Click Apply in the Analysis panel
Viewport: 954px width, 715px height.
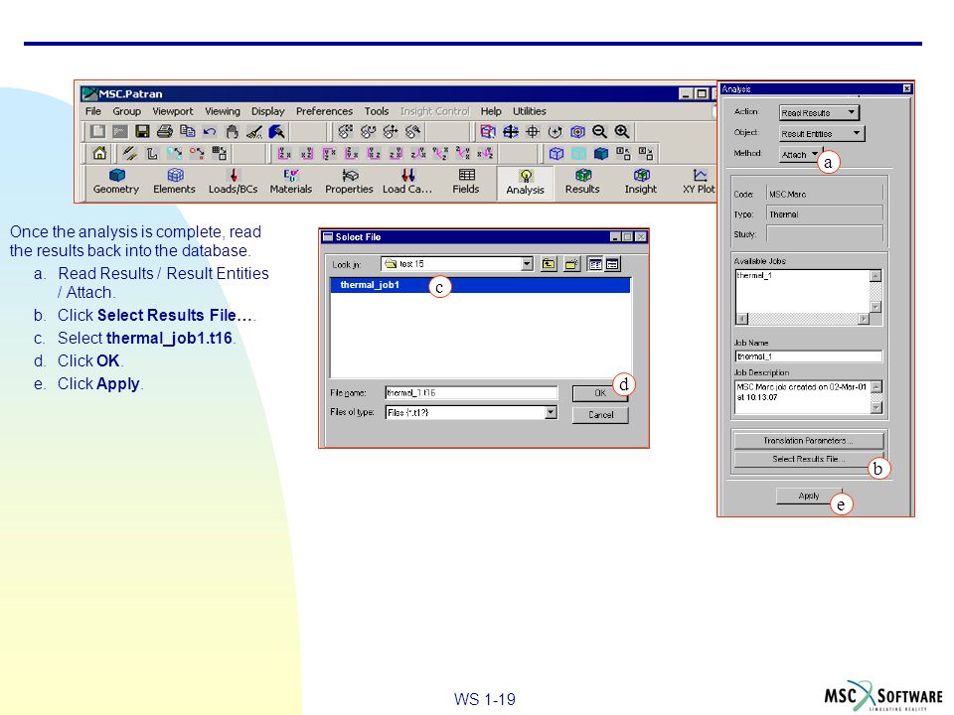tap(809, 497)
